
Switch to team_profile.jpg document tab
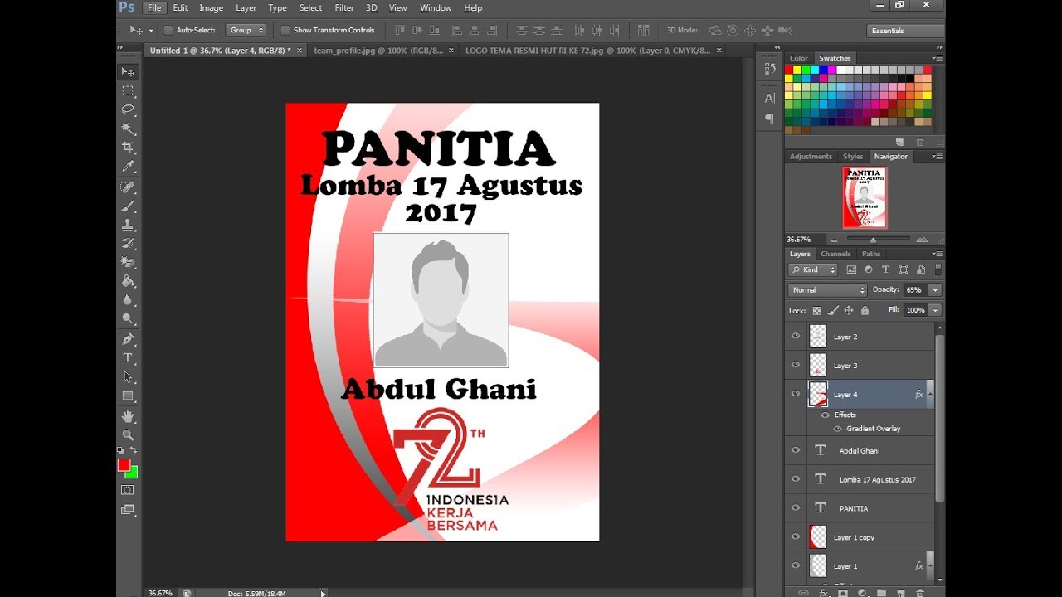coord(378,51)
